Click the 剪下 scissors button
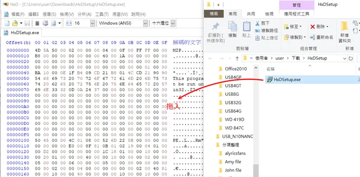Screen dimensions: 360x177 (263, 23)
